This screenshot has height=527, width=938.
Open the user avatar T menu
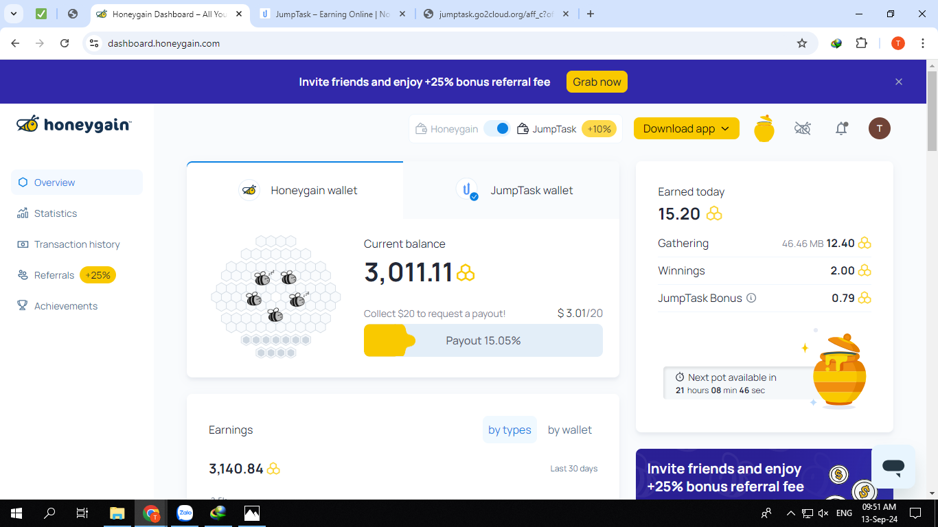click(x=880, y=128)
